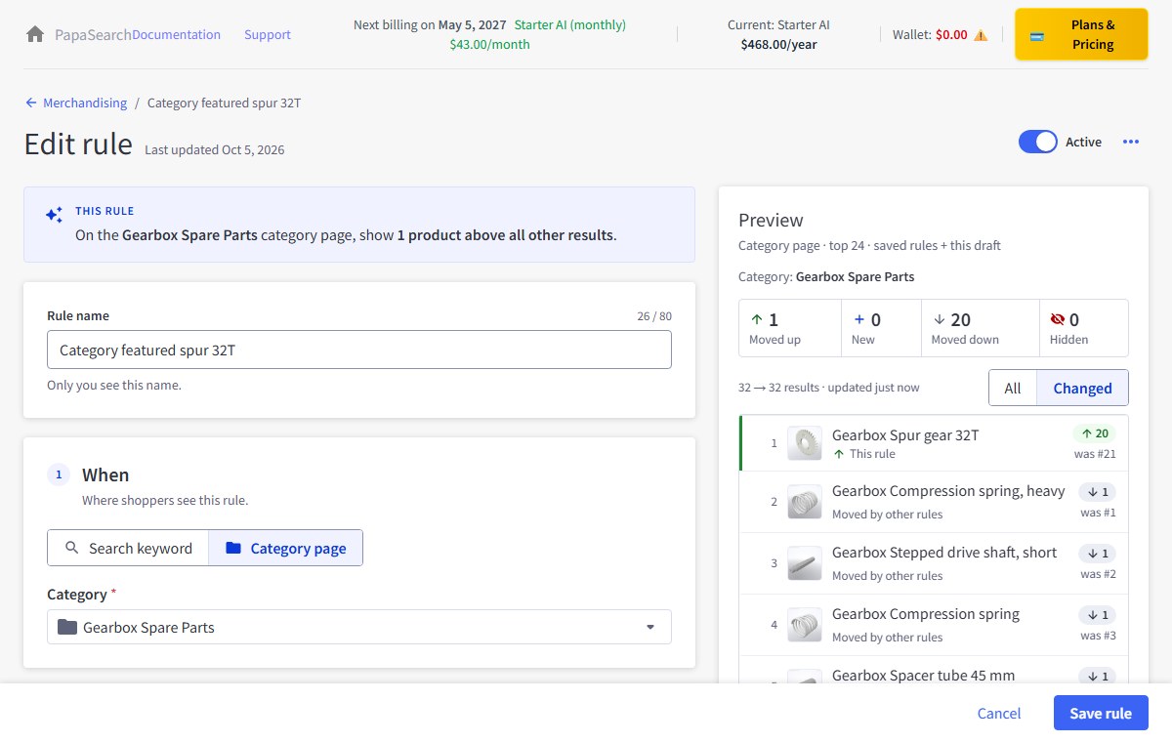Image resolution: width=1172 pixels, height=742 pixels.
Task: Click the Starter AI (monthly) billing label
Action: click(570, 24)
